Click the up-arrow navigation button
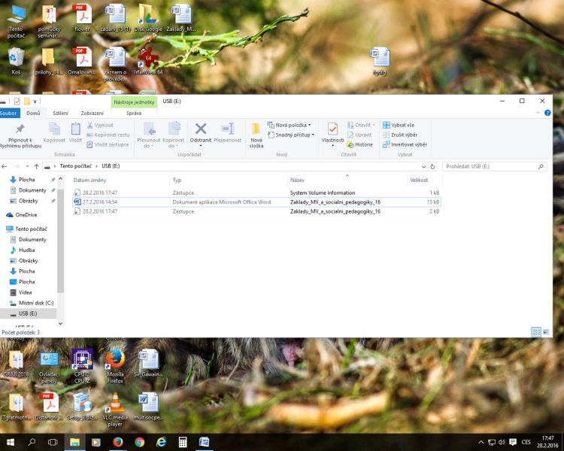The width and height of the screenshot is (564, 451). [x=37, y=166]
